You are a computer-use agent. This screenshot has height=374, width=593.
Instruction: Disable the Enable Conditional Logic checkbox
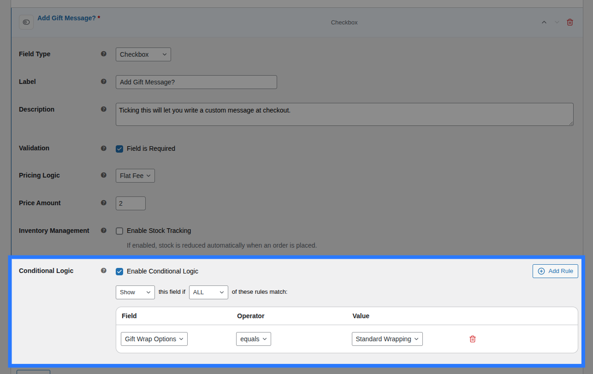(x=119, y=271)
